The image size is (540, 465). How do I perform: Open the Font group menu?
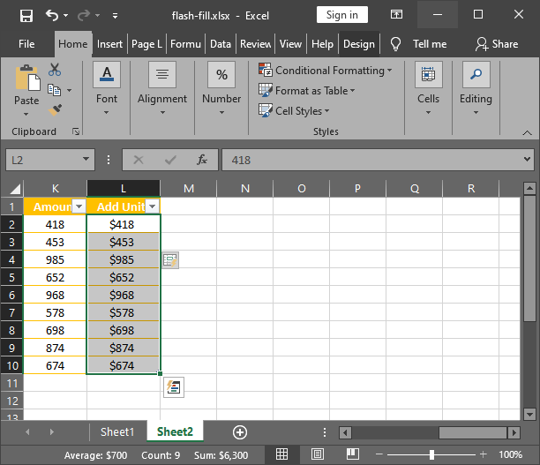pos(107,89)
